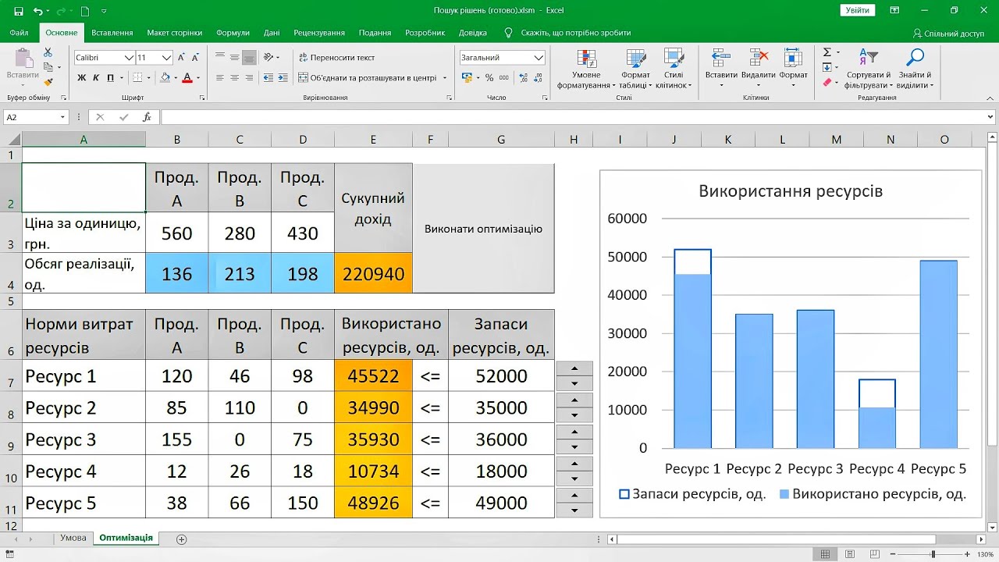The width and height of the screenshot is (999, 562).
Task: Open the merge and center options arrow
Action: pos(445,78)
